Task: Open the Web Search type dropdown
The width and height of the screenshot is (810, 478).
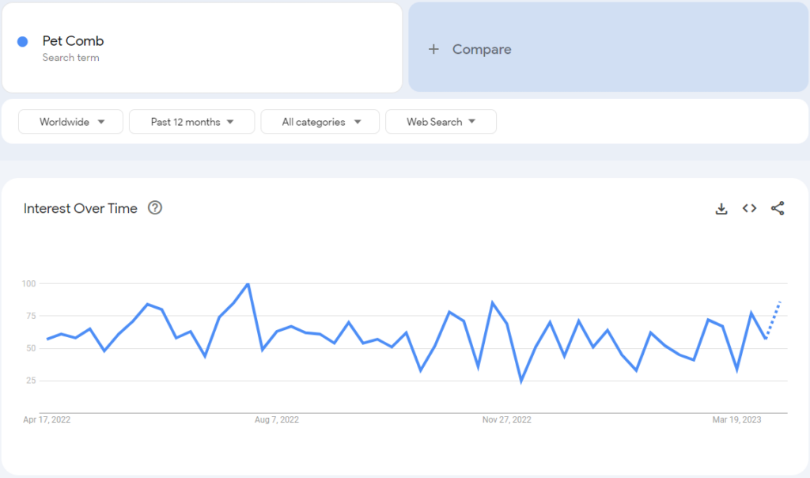Action: click(x=441, y=121)
